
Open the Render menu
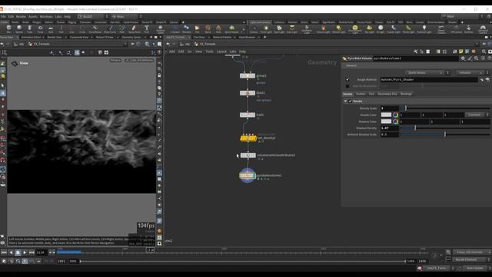click(21, 16)
